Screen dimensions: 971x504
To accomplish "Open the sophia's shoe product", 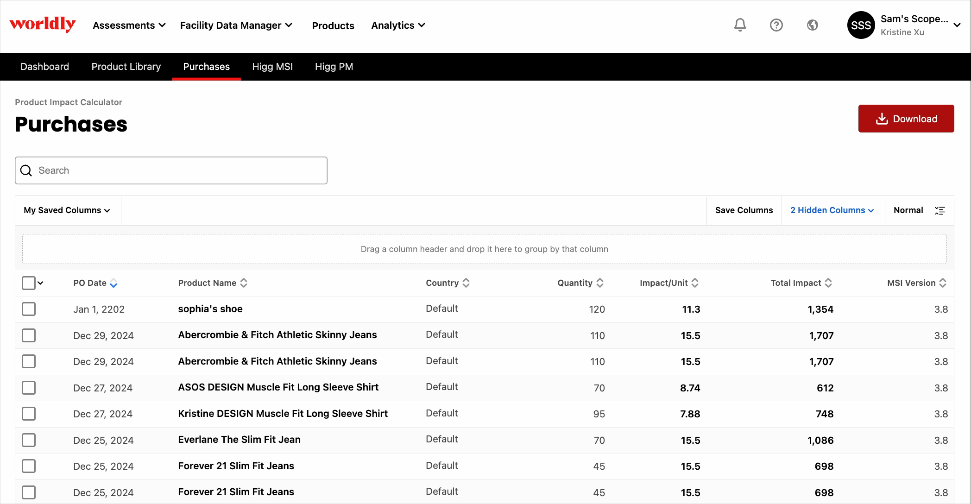I will pyautogui.click(x=210, y=309).
